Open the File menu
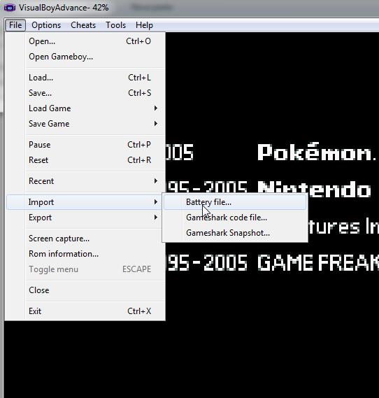The image size is (379, 398). coord(15,25)
